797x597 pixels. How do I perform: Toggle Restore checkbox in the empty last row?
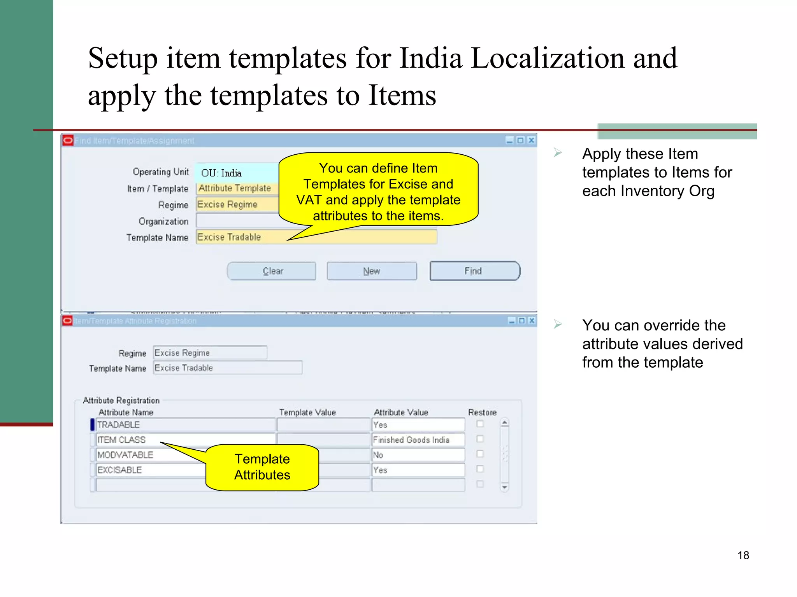(x=480, y=484)
